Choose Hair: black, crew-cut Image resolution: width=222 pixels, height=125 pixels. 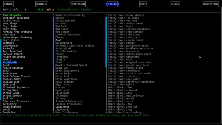tap(123, 90)
